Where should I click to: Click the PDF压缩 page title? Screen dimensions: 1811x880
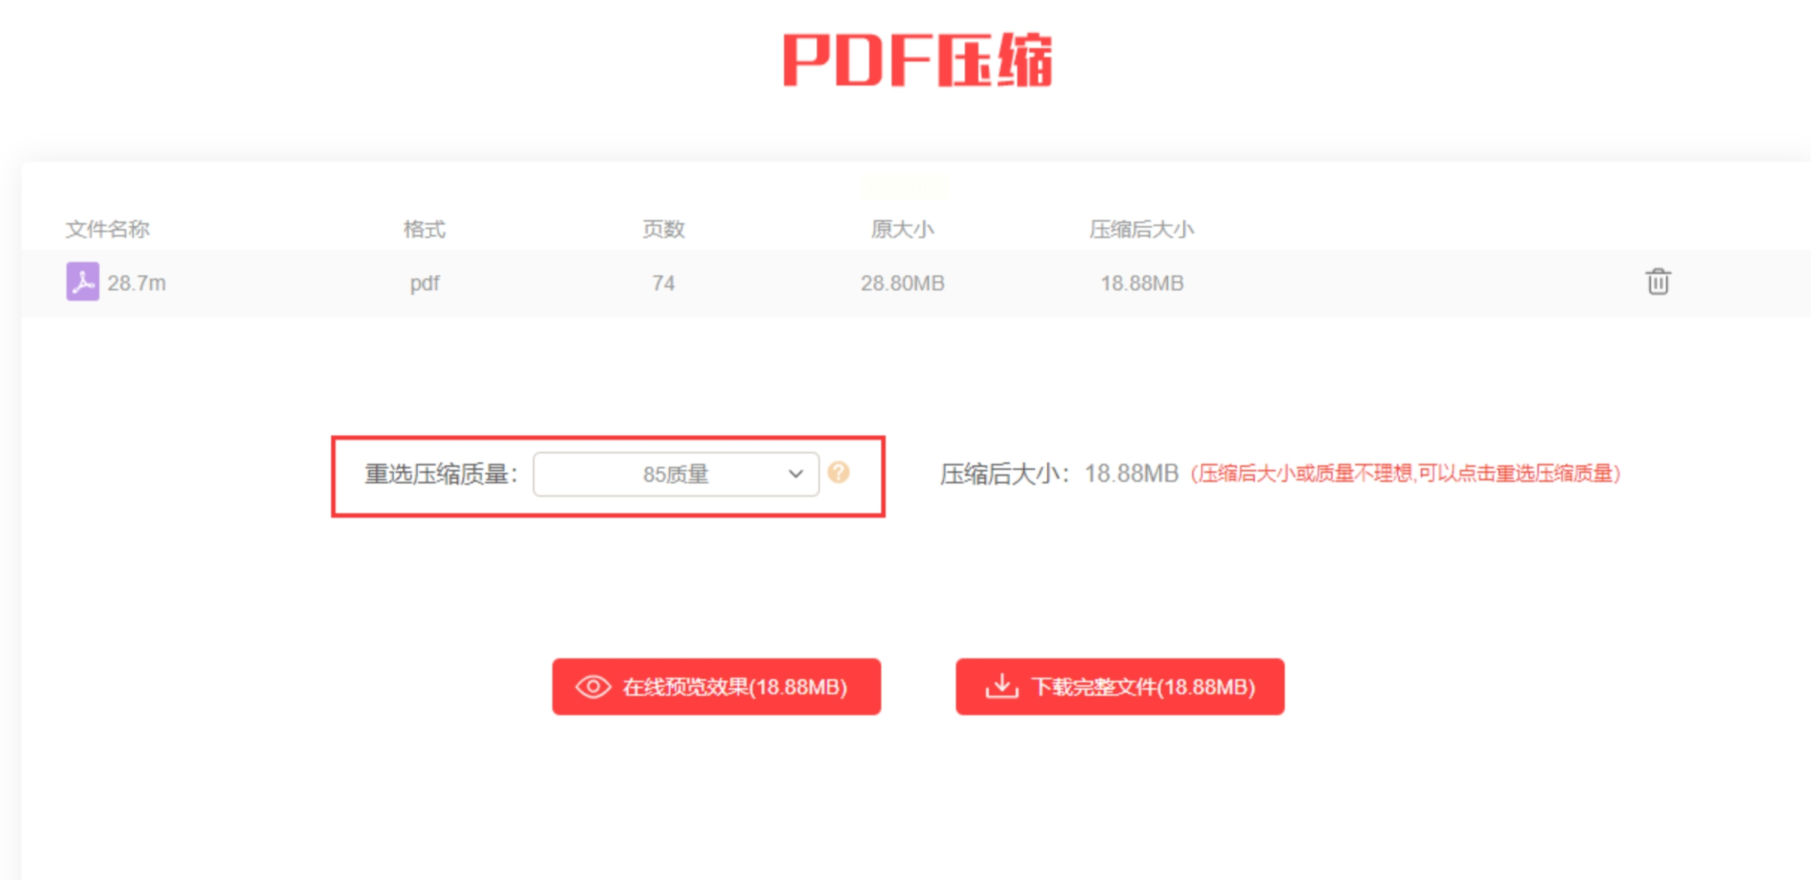pos(918,60)
